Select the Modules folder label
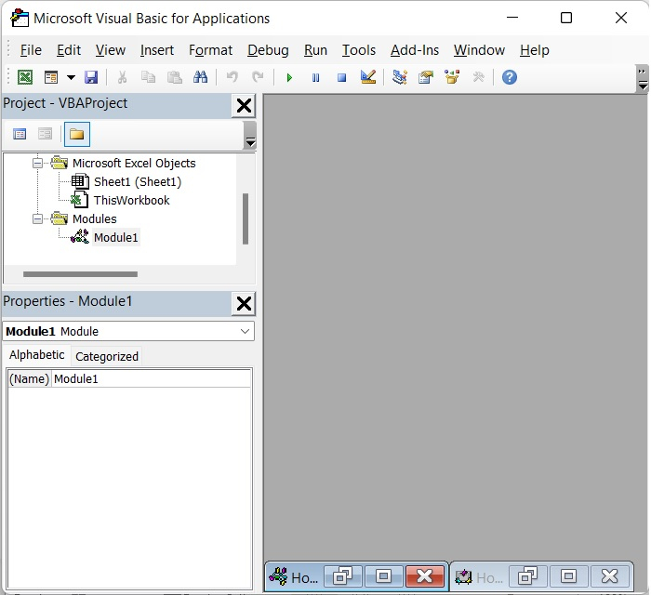 click(95, 218)
